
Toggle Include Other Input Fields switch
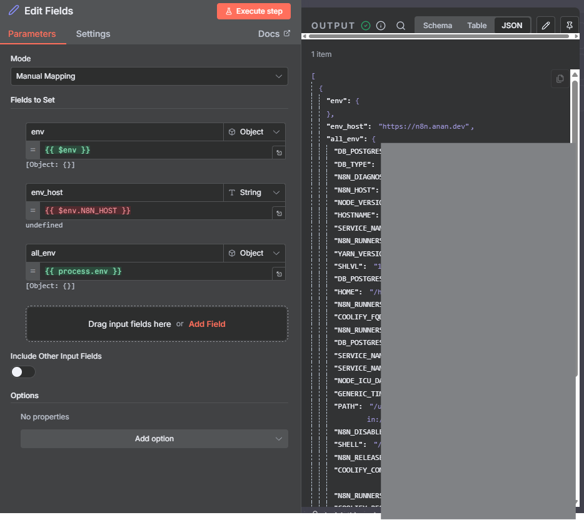[x=23, y=372]
